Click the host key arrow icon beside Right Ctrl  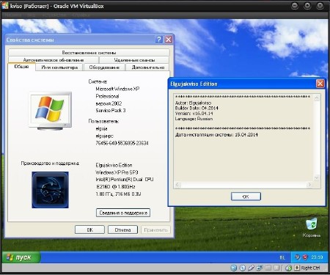click(x=297, y=268)
